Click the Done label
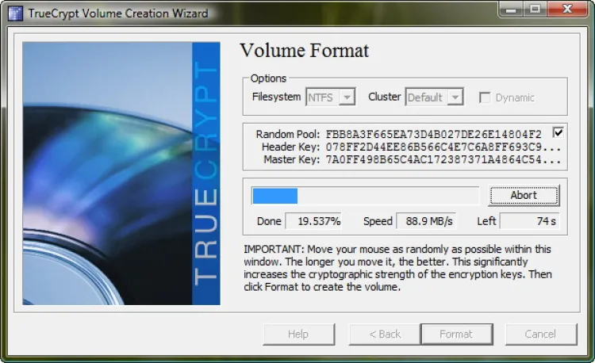The image size is (595, 363). pyautogui.click(x=269, y=221)
